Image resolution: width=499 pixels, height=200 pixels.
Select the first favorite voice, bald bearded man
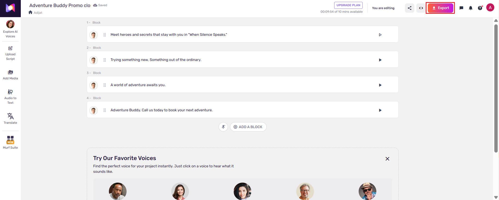pos(118,191)
